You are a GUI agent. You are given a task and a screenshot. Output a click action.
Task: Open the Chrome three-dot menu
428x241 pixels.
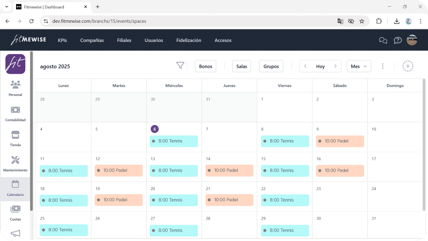420,21
